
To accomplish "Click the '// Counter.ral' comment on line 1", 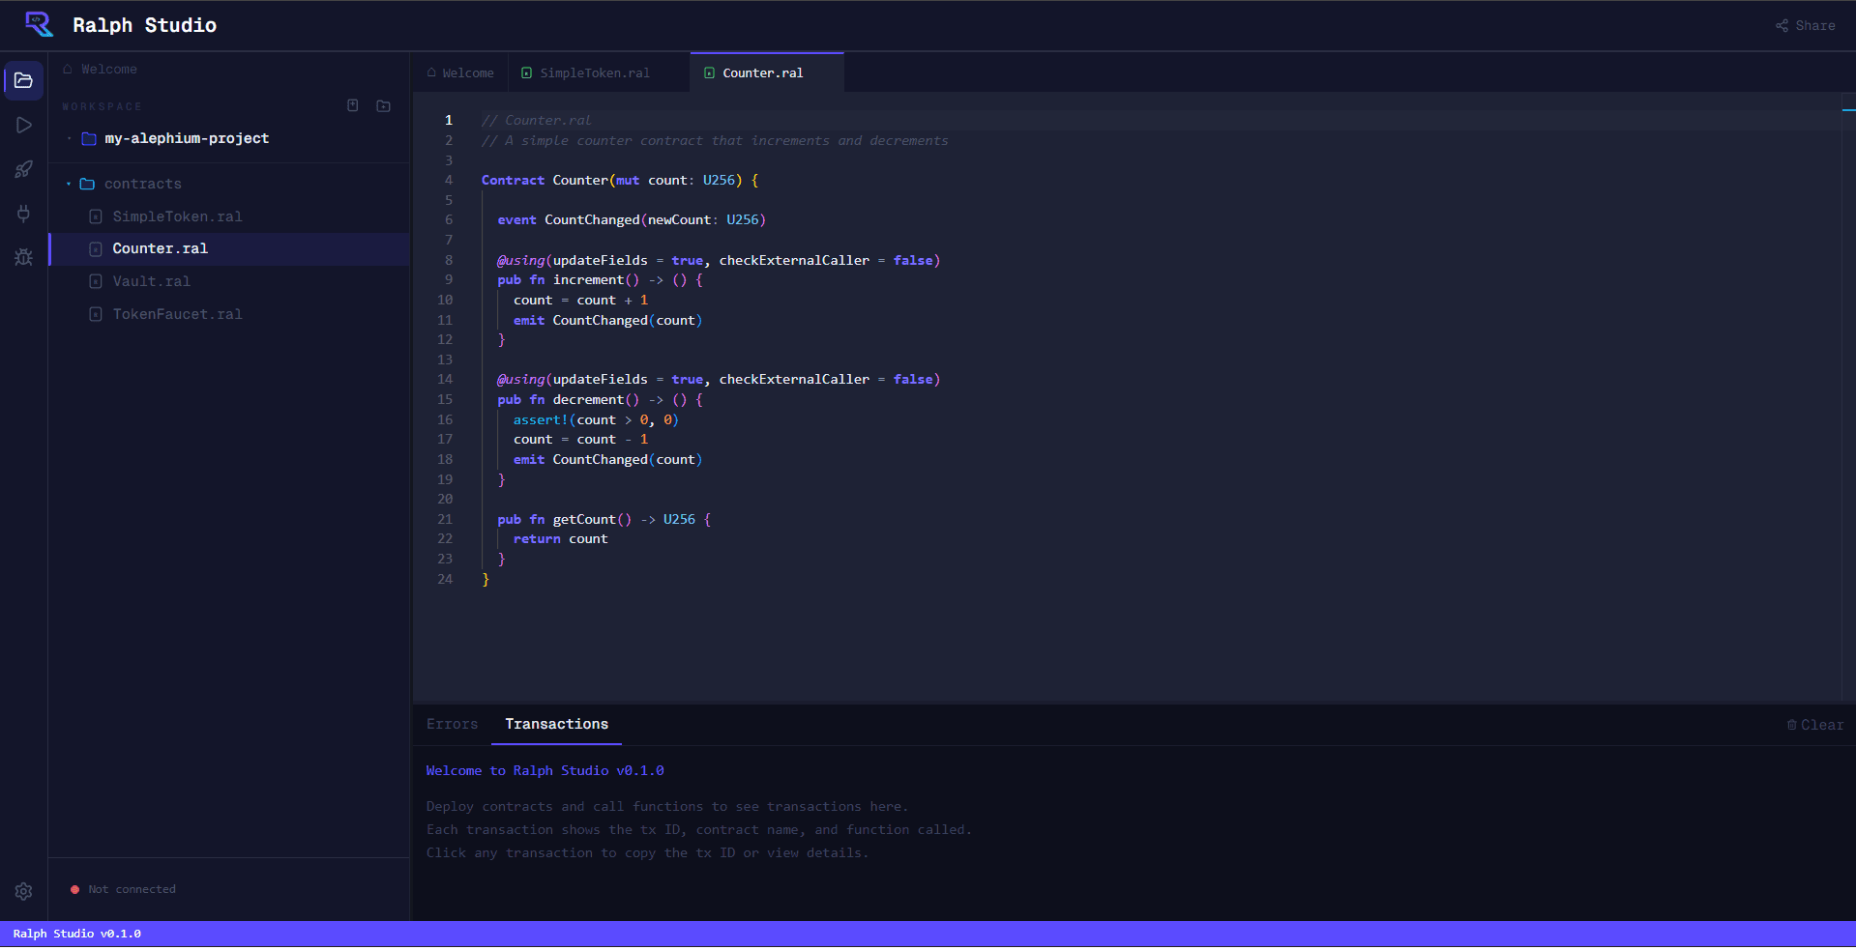I will 536,120.
